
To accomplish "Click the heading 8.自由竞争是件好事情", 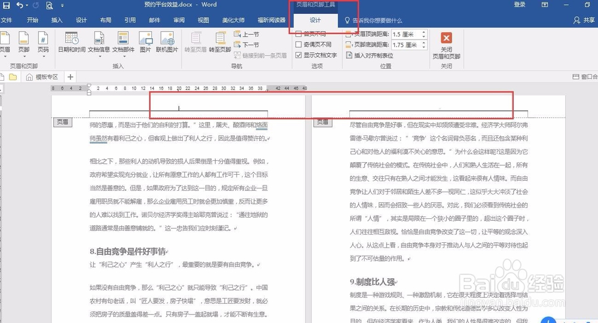I will click(x=129, y=251).
